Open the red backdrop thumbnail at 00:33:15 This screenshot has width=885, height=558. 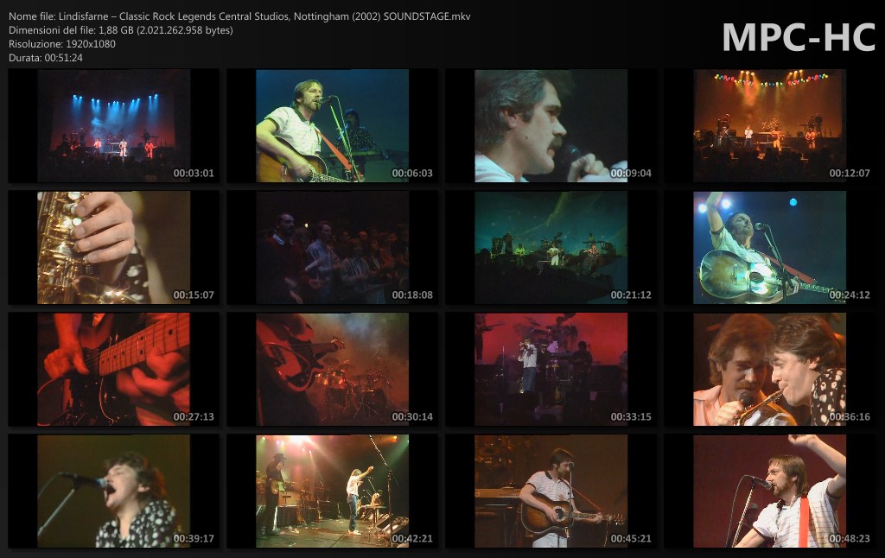[x=551, y=369]
